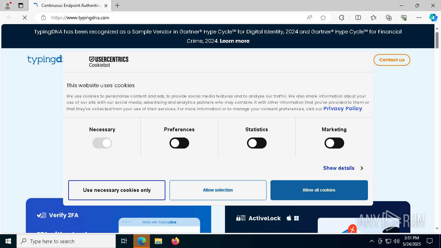Image resolution: width=441 pixels, height=248 pixels.
Task: Open the Favorites list
Action: pyautogui.click(x=373, y=18)
